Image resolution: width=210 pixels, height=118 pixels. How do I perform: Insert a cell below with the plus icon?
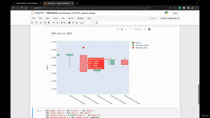(36, 23)
